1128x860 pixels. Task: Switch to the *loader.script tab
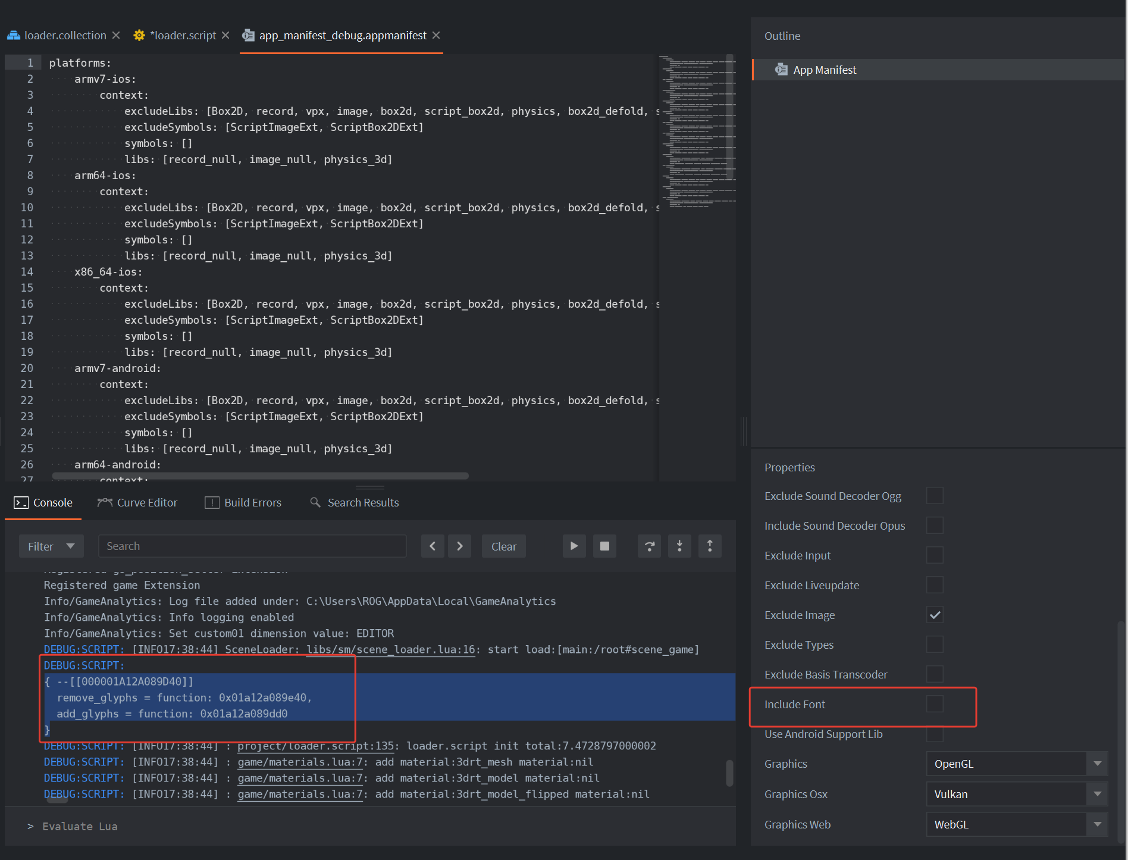[x=183, y=35]
